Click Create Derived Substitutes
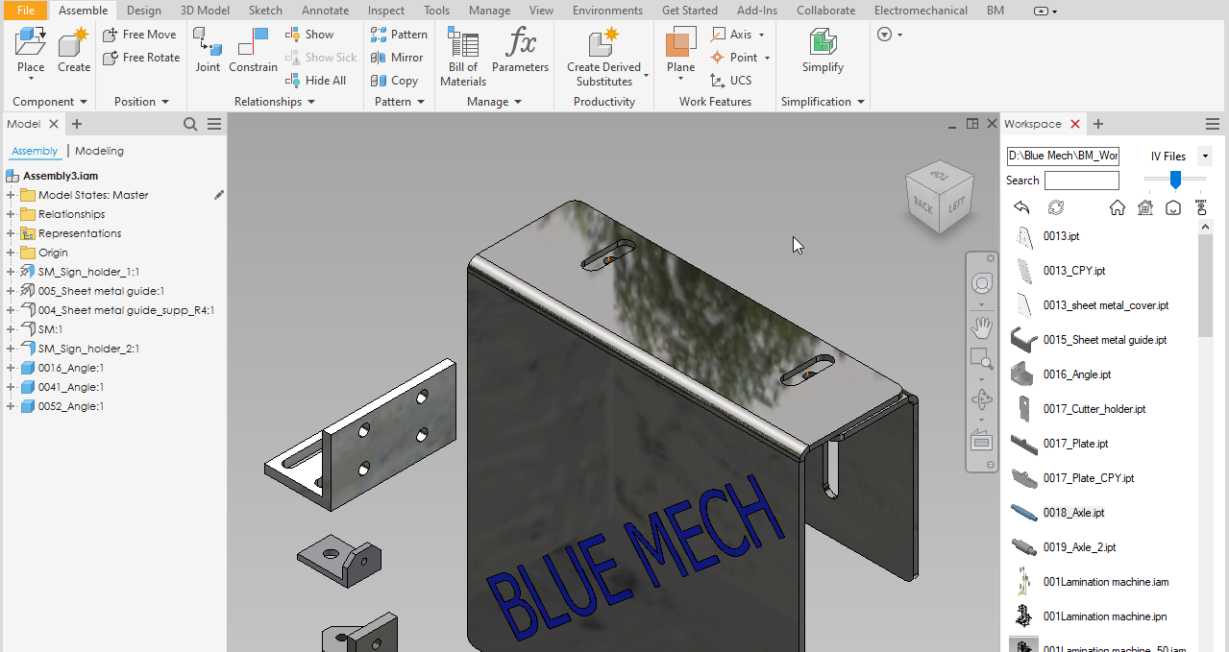Viewport: 1229px width, 652px height. (x=604, y=58)
